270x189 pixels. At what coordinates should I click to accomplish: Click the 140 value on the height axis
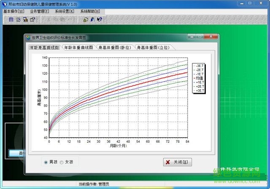pyautogui.click(x=45, y=58)
